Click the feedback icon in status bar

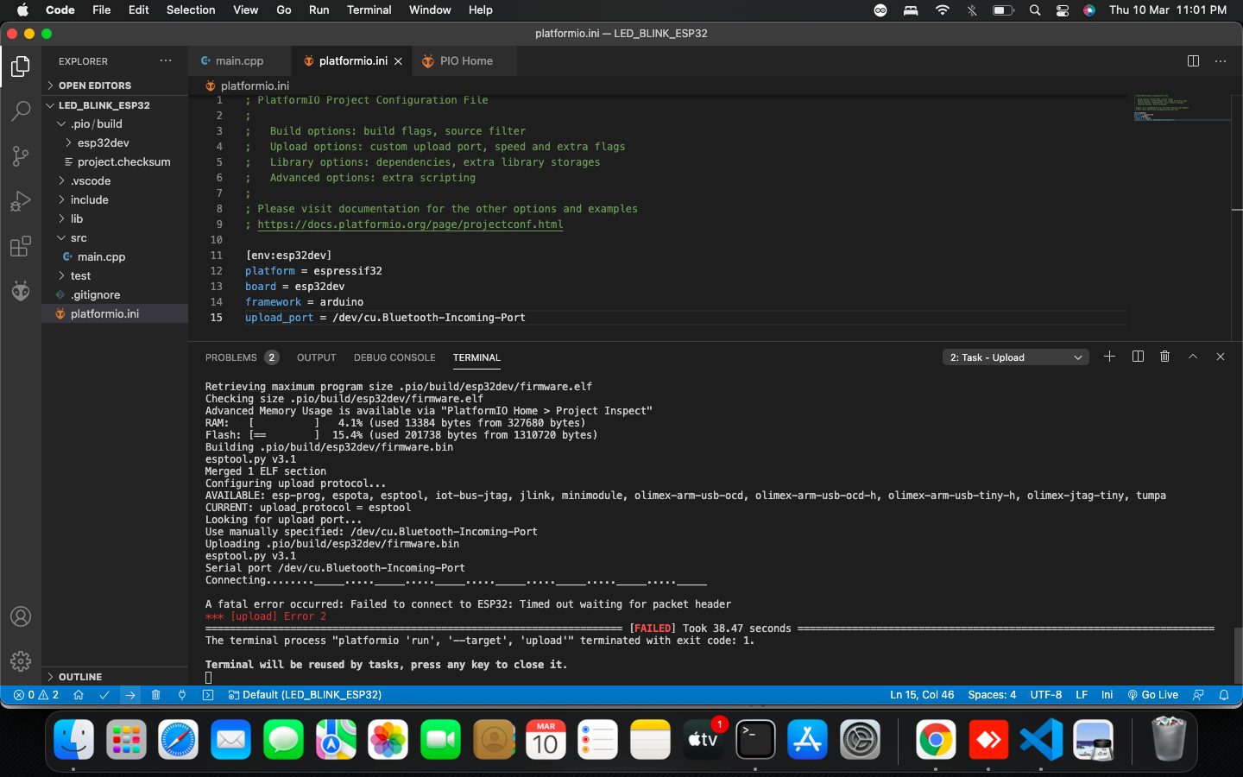pyautogui.click(x=1198, y=695)
